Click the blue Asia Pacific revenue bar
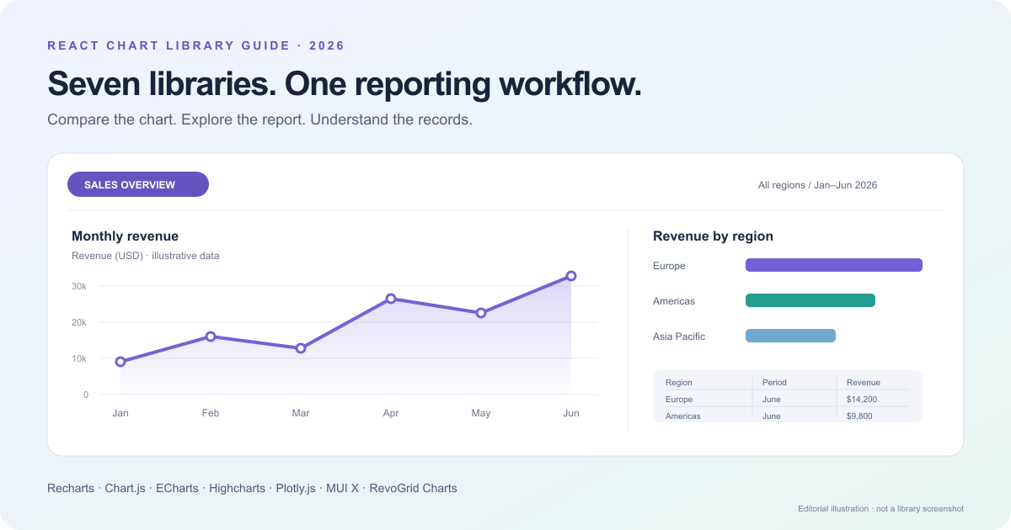 790,336
